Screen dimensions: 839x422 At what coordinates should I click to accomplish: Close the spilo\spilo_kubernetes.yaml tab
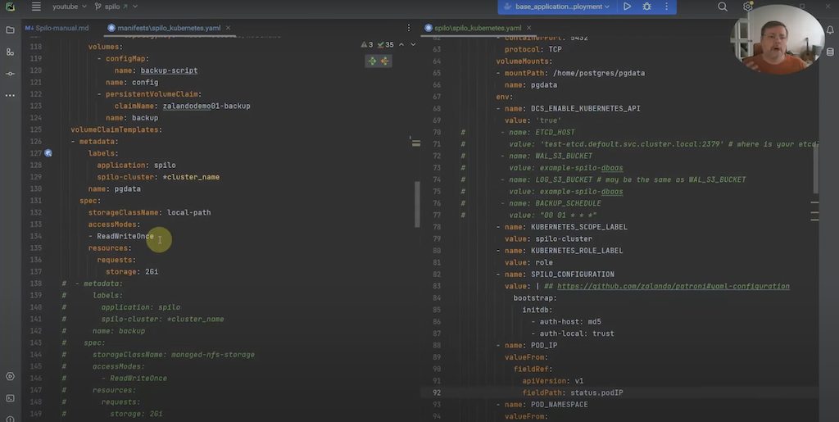(528, 28)
